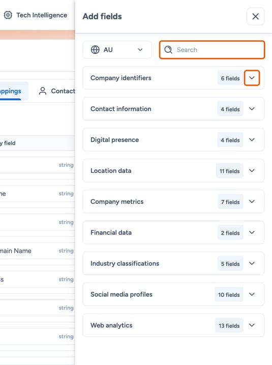The height and width of the screenshot is (365, 272).
Task: Close the Add fields panel
Action: [x=255, y=17]
